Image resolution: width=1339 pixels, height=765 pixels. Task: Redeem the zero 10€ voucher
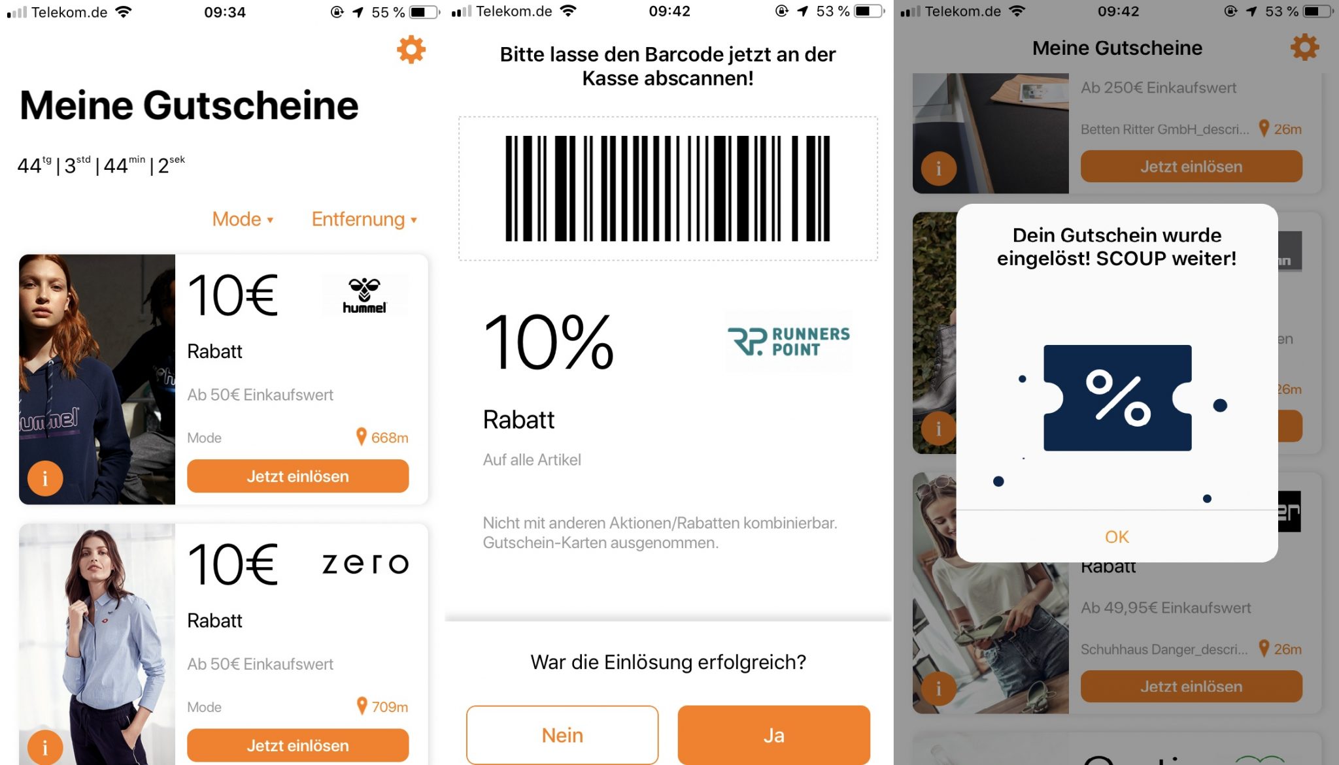[x=297, y=745]
